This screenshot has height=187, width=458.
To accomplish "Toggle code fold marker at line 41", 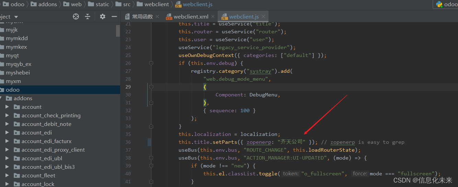I will 151,182.
